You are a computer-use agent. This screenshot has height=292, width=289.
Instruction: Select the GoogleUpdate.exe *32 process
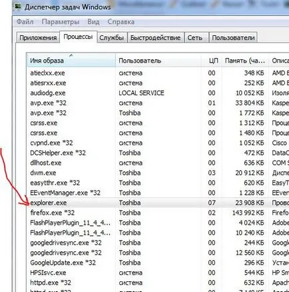point(158,263)
